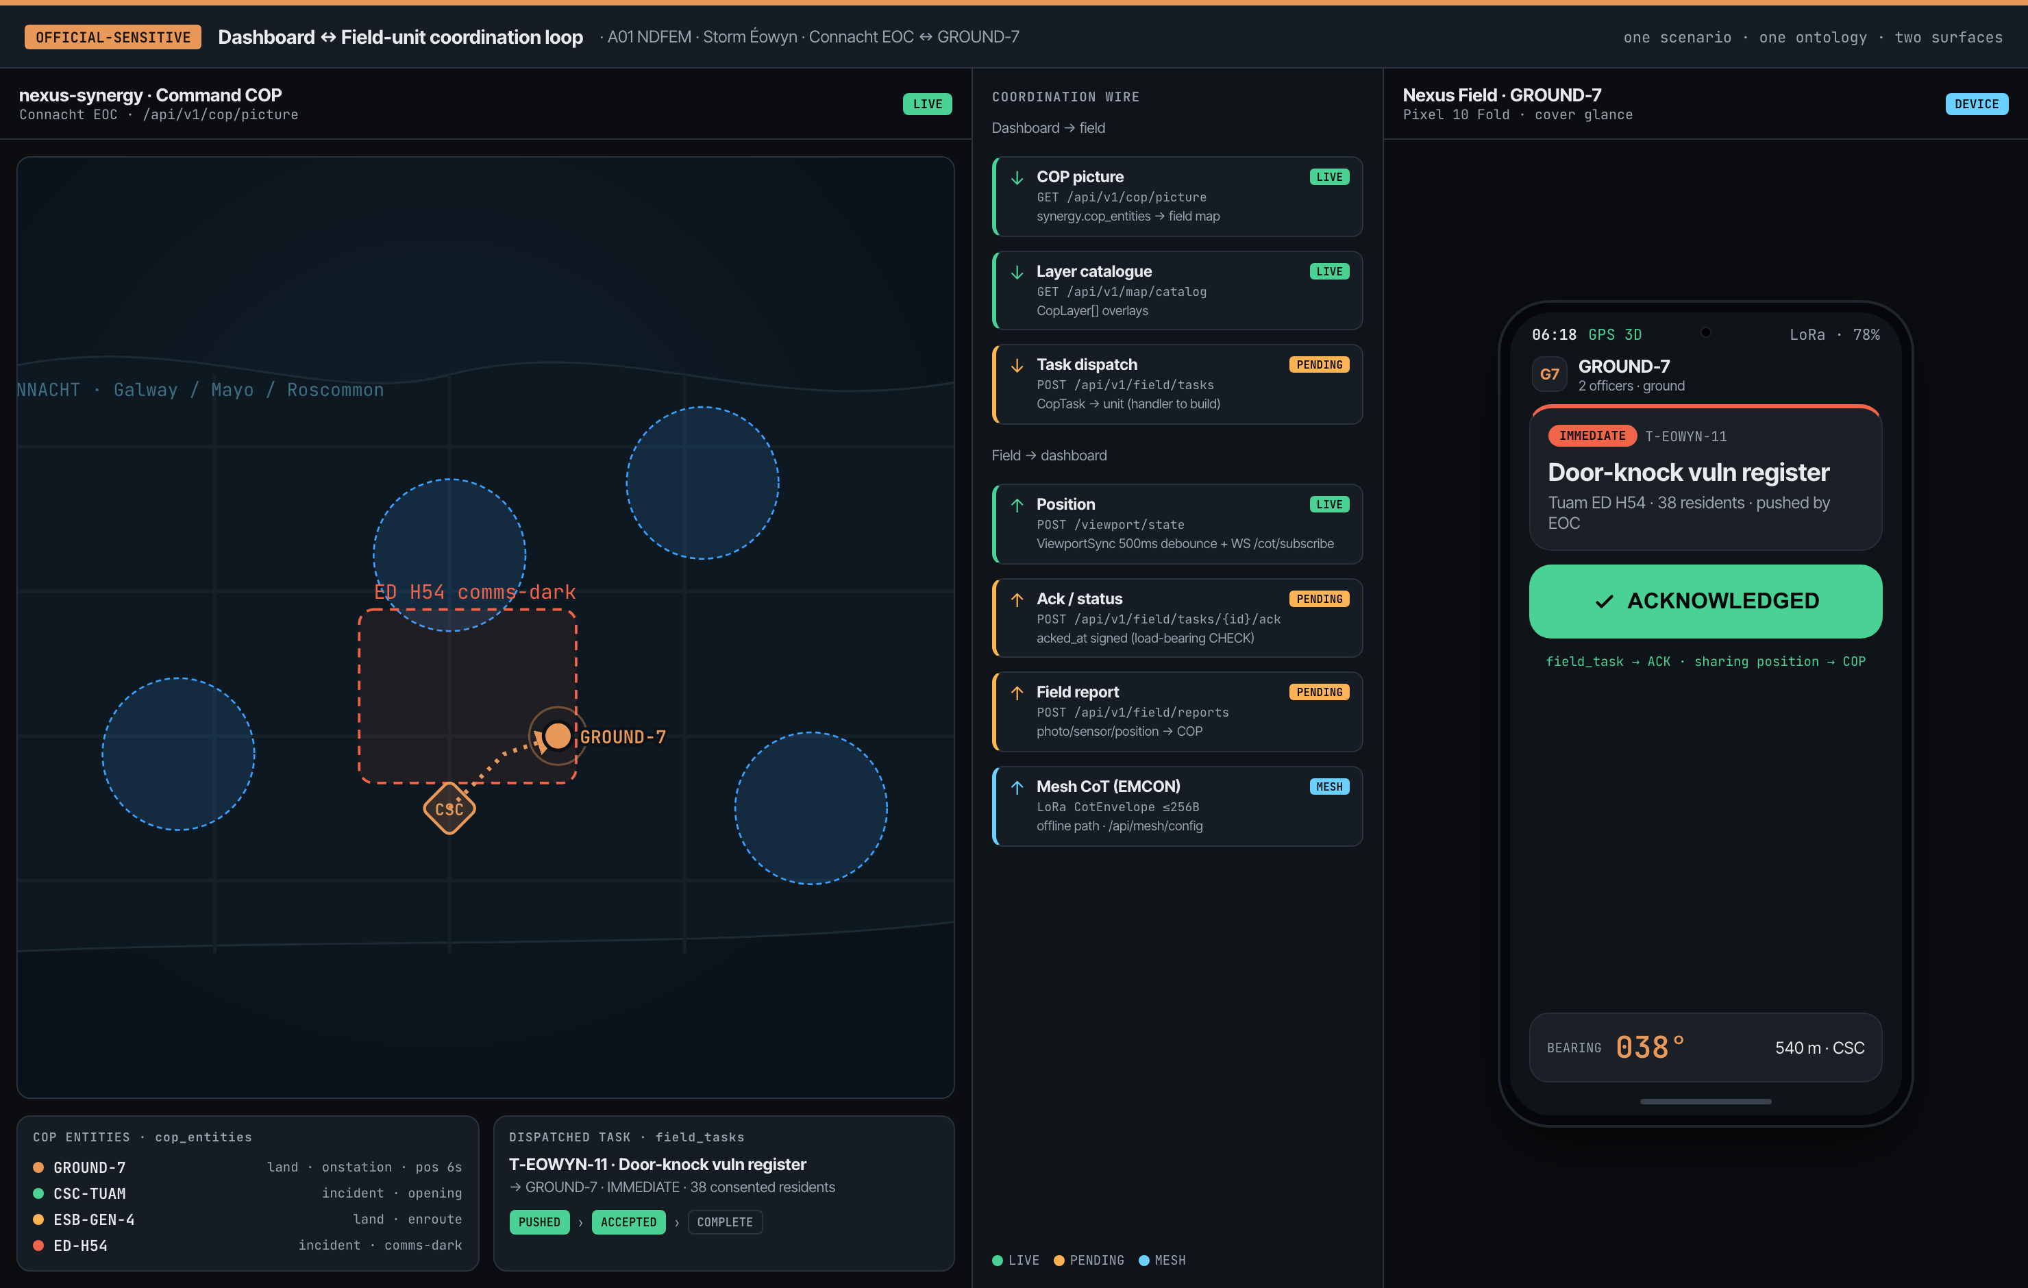This screenshot has height=1288, width=2028.
Task: Click the orange PENDING legend dot
Action: pyautogui.click(x=1059, y=1261)
